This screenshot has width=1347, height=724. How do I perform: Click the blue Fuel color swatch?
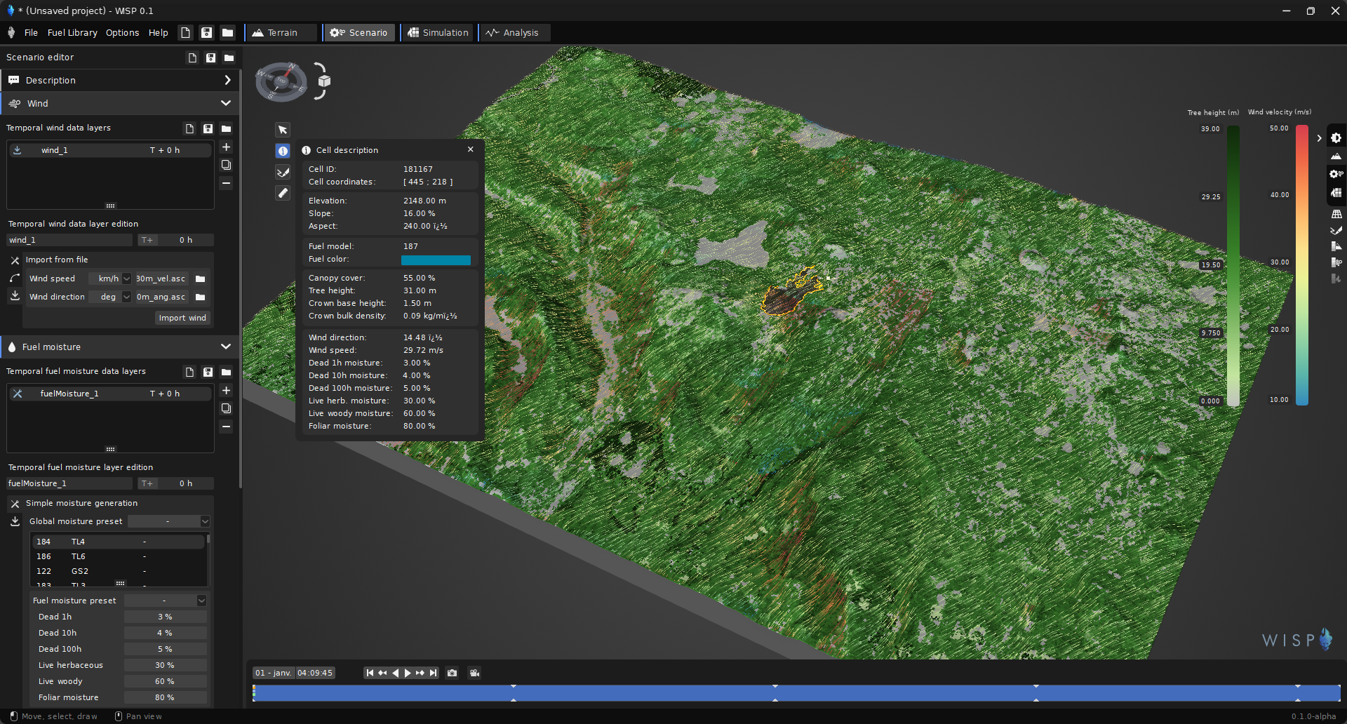tap(436, 260)
